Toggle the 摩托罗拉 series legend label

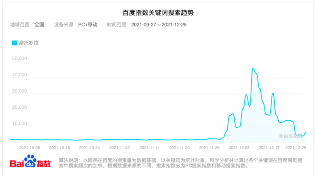coord(29,43)
